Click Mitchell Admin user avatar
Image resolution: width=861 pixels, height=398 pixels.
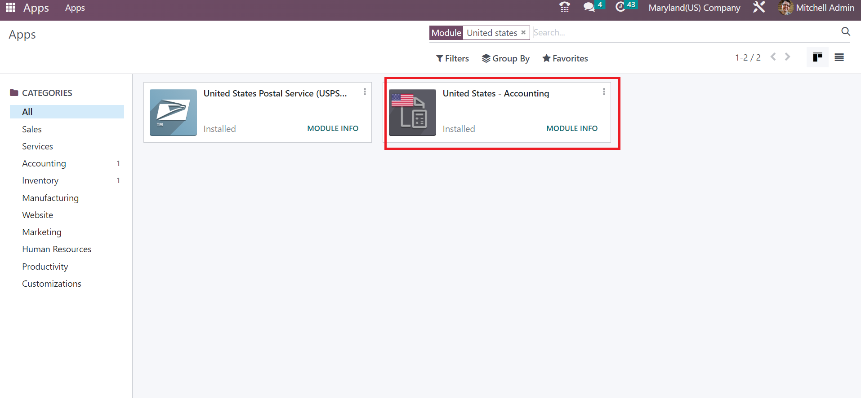(785, 8)
